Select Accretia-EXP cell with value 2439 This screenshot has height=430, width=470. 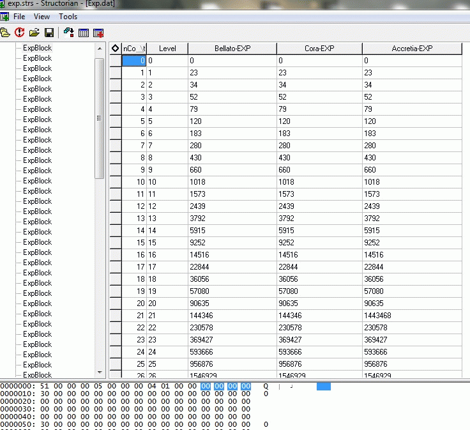pyautogui.click(x=412, y=206)
